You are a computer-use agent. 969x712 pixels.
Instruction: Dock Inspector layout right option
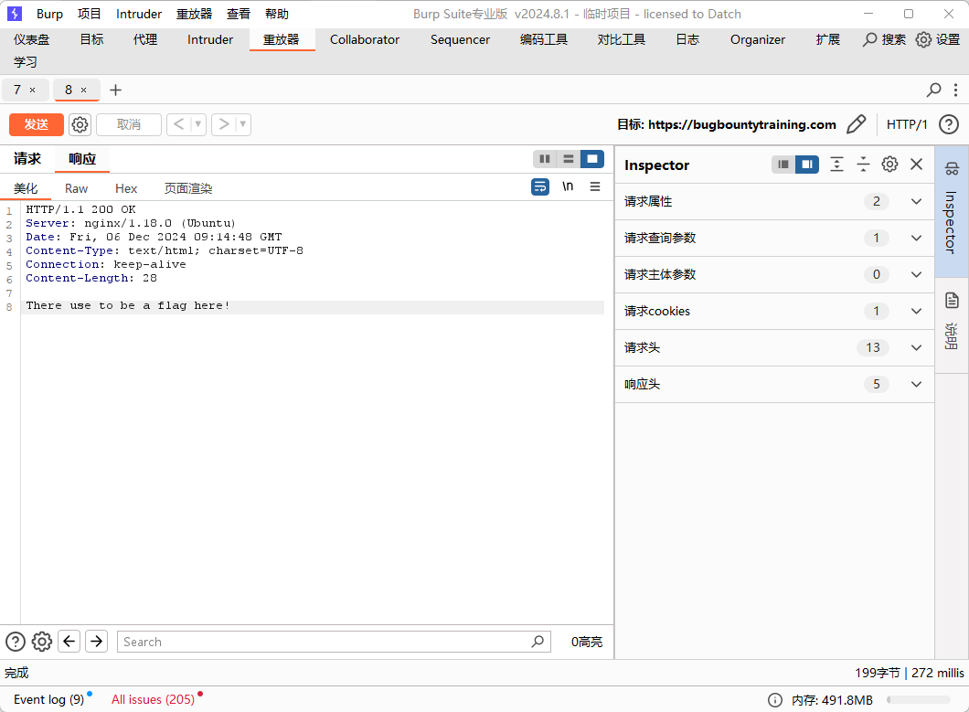pyautogui.click(x=807, y=165)
